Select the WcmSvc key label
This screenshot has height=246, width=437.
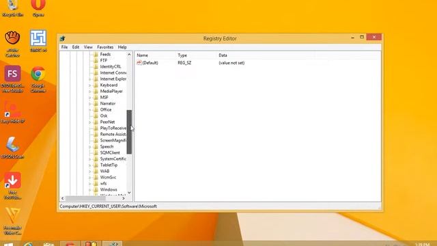click(x=108, y=177)
